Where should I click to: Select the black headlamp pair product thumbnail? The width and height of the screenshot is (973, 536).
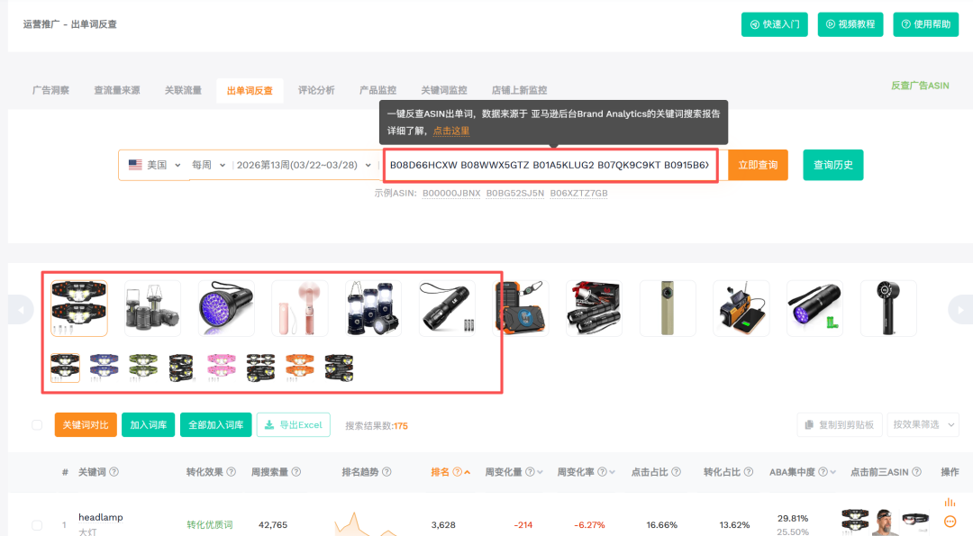[x=78, y=308]
